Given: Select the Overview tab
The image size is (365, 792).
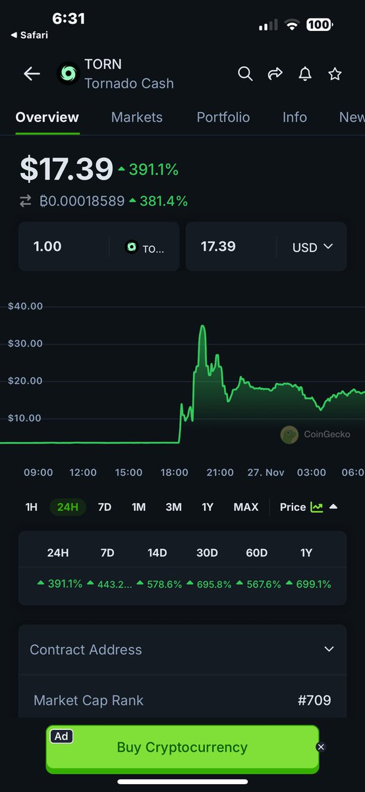Looking at the screenshot, I should click(47, 117).
